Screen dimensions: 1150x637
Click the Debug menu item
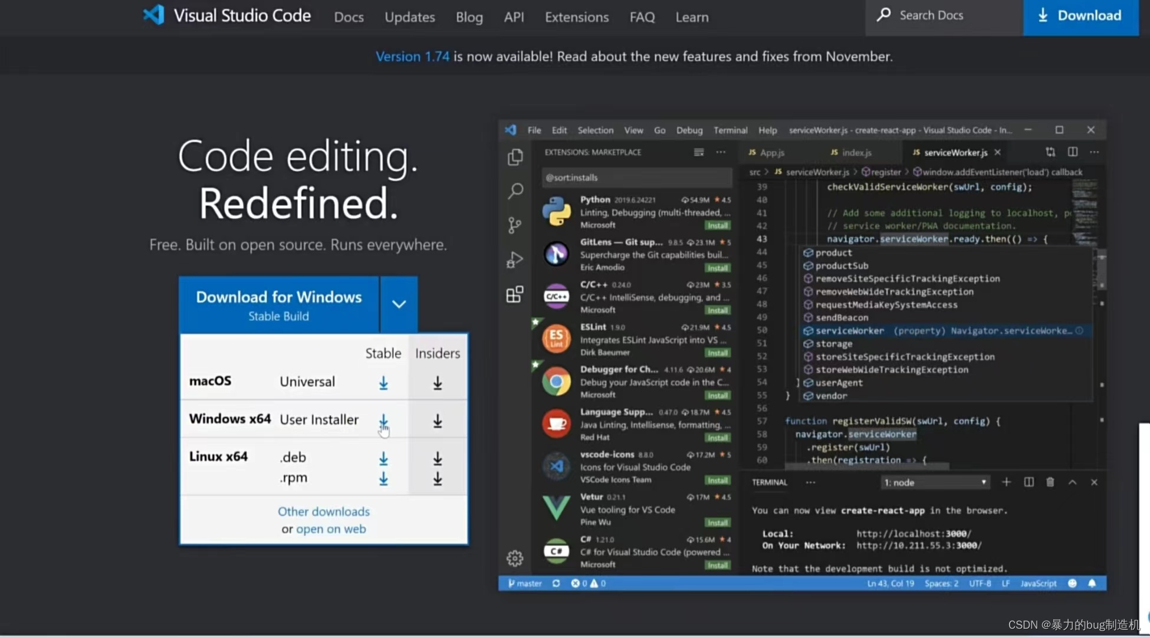click(686, 129)
